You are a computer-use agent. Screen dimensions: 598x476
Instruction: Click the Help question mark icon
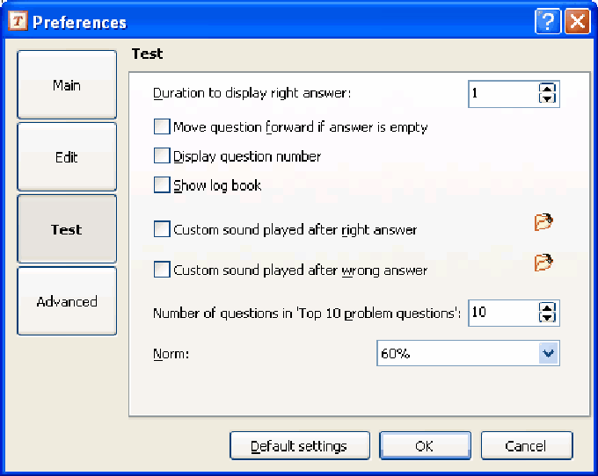[548, 22]
